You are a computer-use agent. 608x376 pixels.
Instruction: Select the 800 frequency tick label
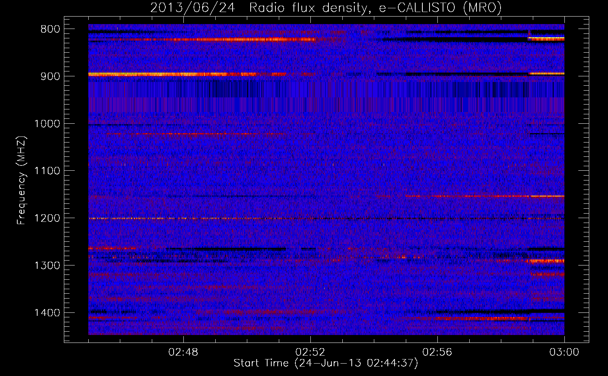[x=50, y=29]
